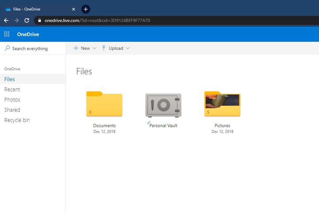Click the search magnifier icon
The image size is (319, 213).
8,48
